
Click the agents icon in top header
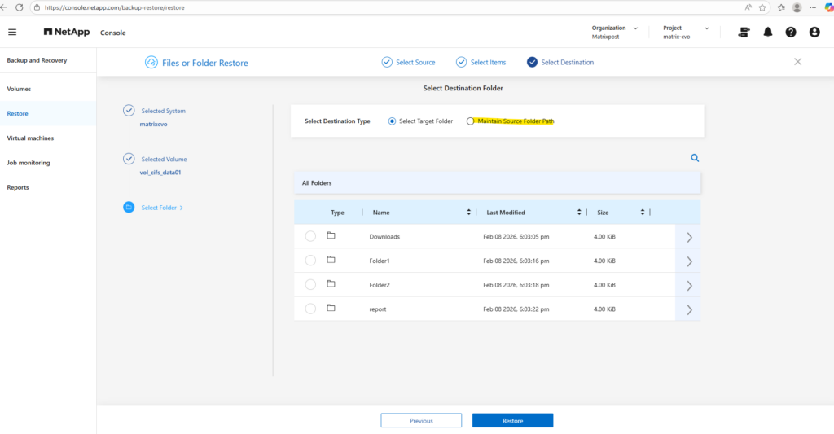744,33
